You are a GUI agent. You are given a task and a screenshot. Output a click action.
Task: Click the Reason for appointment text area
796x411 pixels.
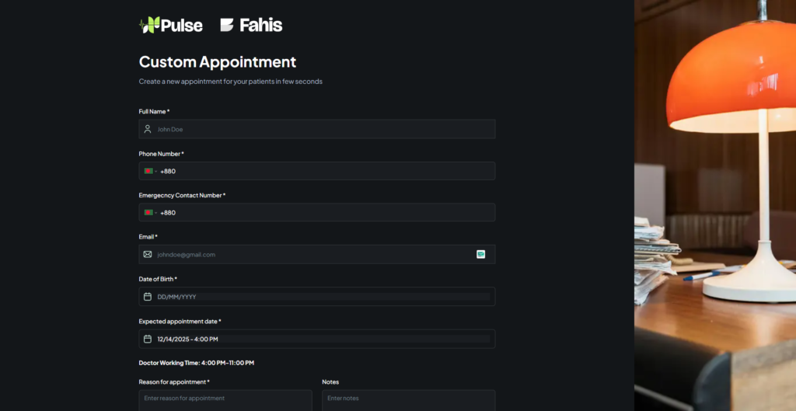point(225,399)
